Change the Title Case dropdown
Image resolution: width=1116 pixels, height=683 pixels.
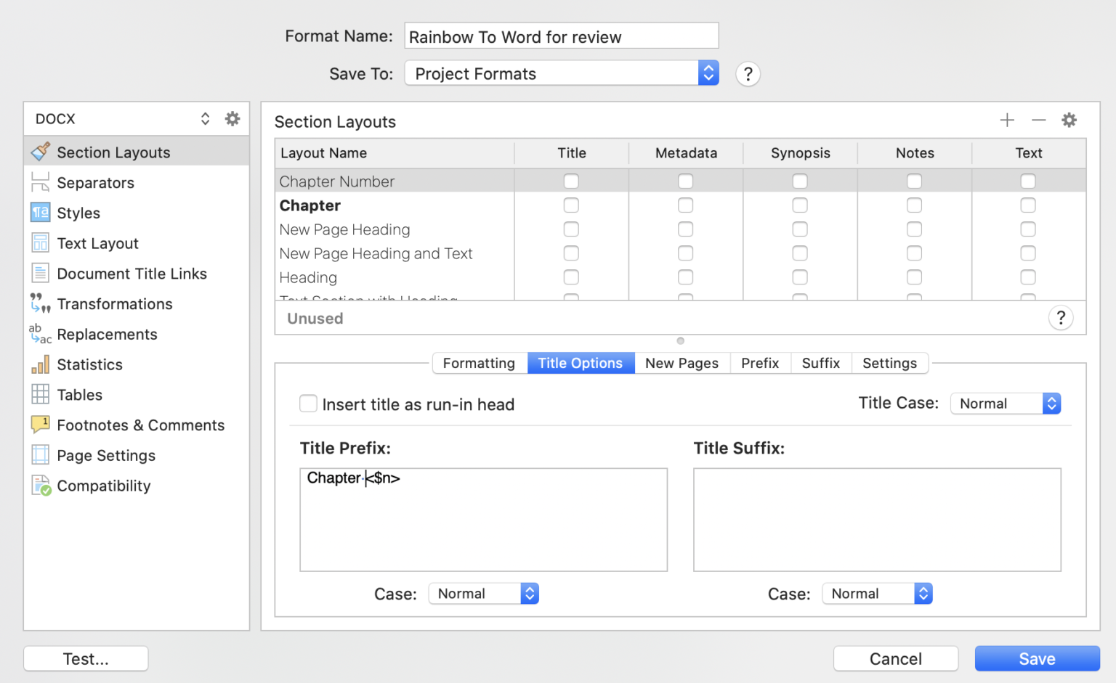(1006, 403)
